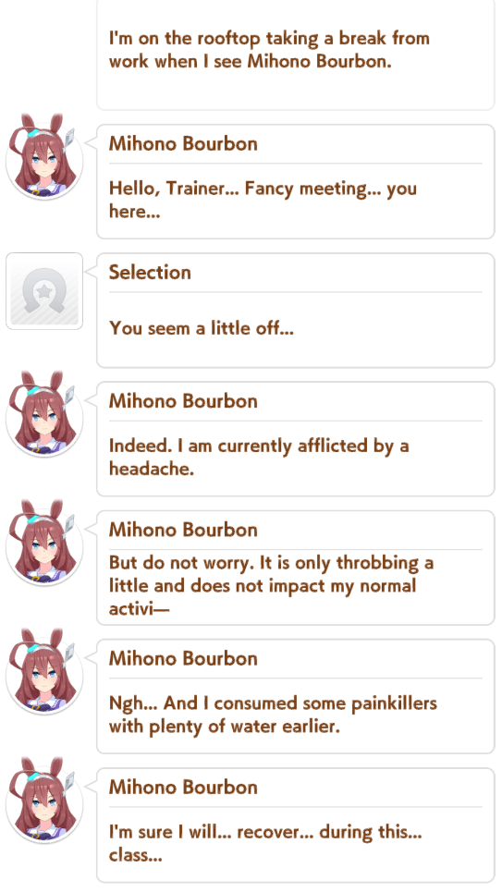Image resolution: width=502 pixels, height=892 pixels.
Task: Click "Indeed. I am currently afflicted" dialogue
Action: (296, 439)
